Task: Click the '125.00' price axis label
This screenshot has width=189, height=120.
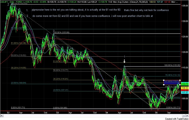Action: (x=185, y=37)
